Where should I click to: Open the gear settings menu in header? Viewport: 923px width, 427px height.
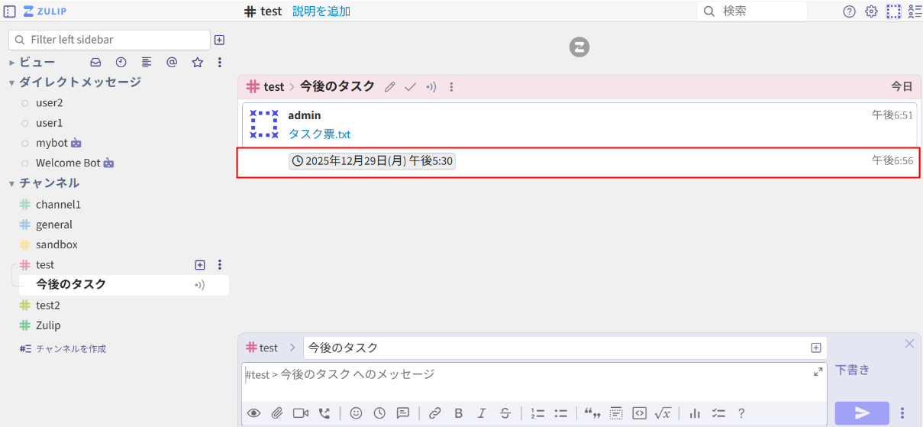click(x=871, y=11)
